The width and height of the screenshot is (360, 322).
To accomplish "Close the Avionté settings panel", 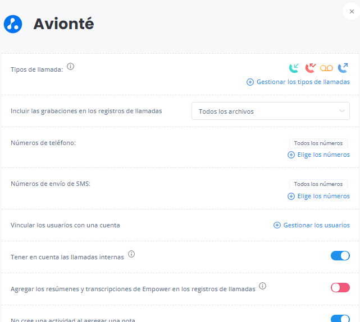I will click(352, 11).
